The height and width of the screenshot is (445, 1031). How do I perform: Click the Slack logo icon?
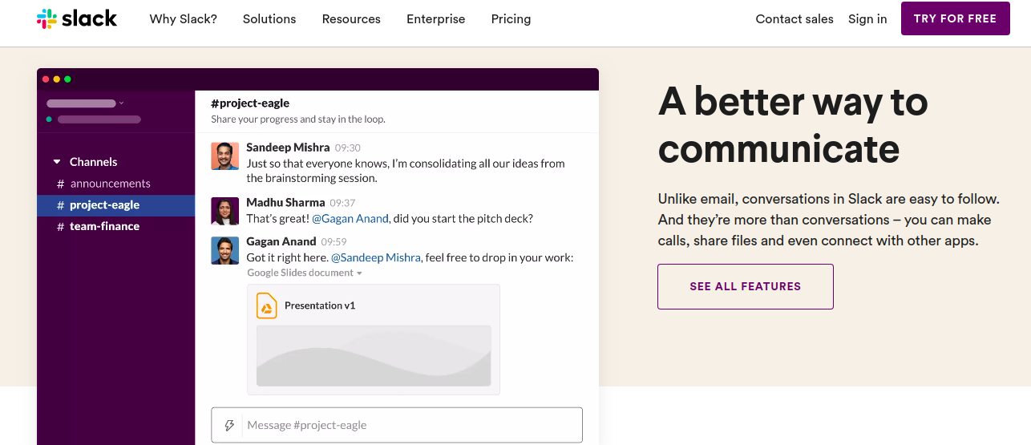[x=46, y=19]
